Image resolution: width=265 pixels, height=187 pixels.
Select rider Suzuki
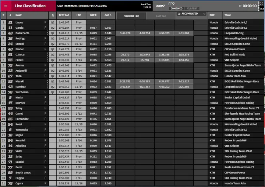20,44
